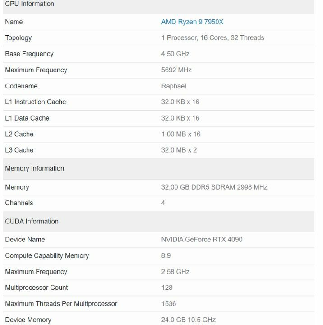Select the 5692 MHz maximum frequency value
The width and height of the screenshot is (323, 325).
(x=176, y=70)
